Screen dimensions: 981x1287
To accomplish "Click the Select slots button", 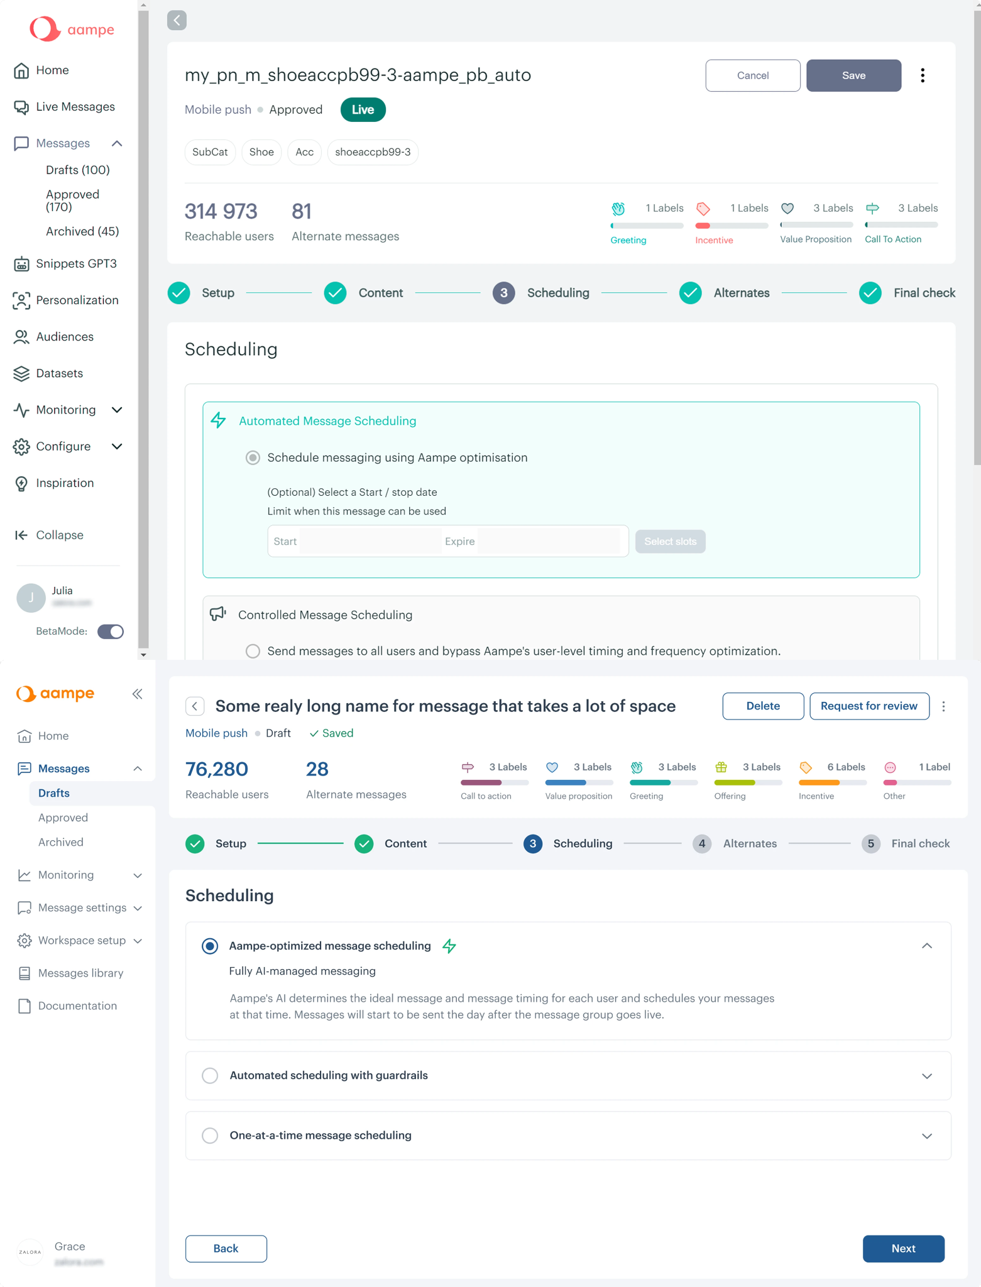I will [x=670, y=541].
